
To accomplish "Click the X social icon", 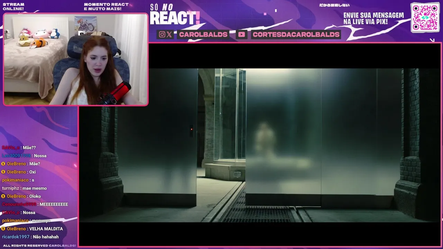I will 169,34.
